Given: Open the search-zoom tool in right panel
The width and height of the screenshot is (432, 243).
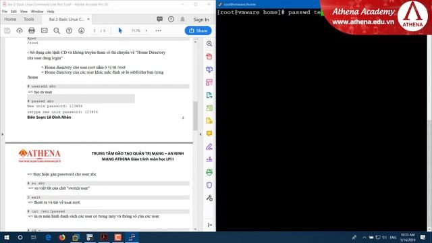Looking at the screenshot, I should (x=209, y=43).
